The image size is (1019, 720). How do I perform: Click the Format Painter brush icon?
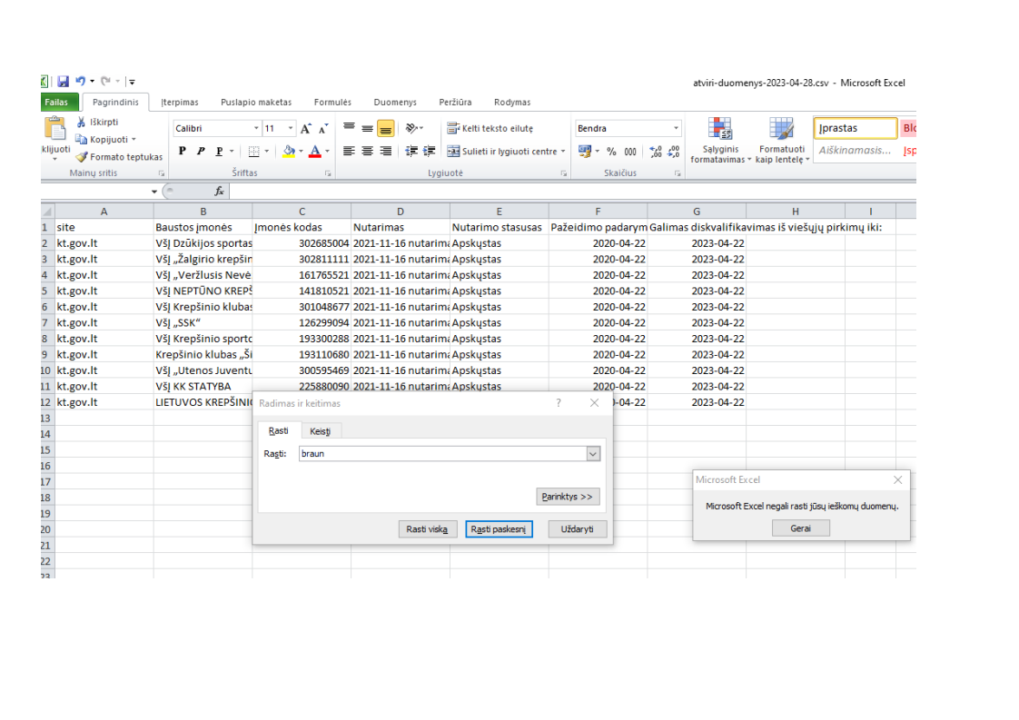click(82, 157)
